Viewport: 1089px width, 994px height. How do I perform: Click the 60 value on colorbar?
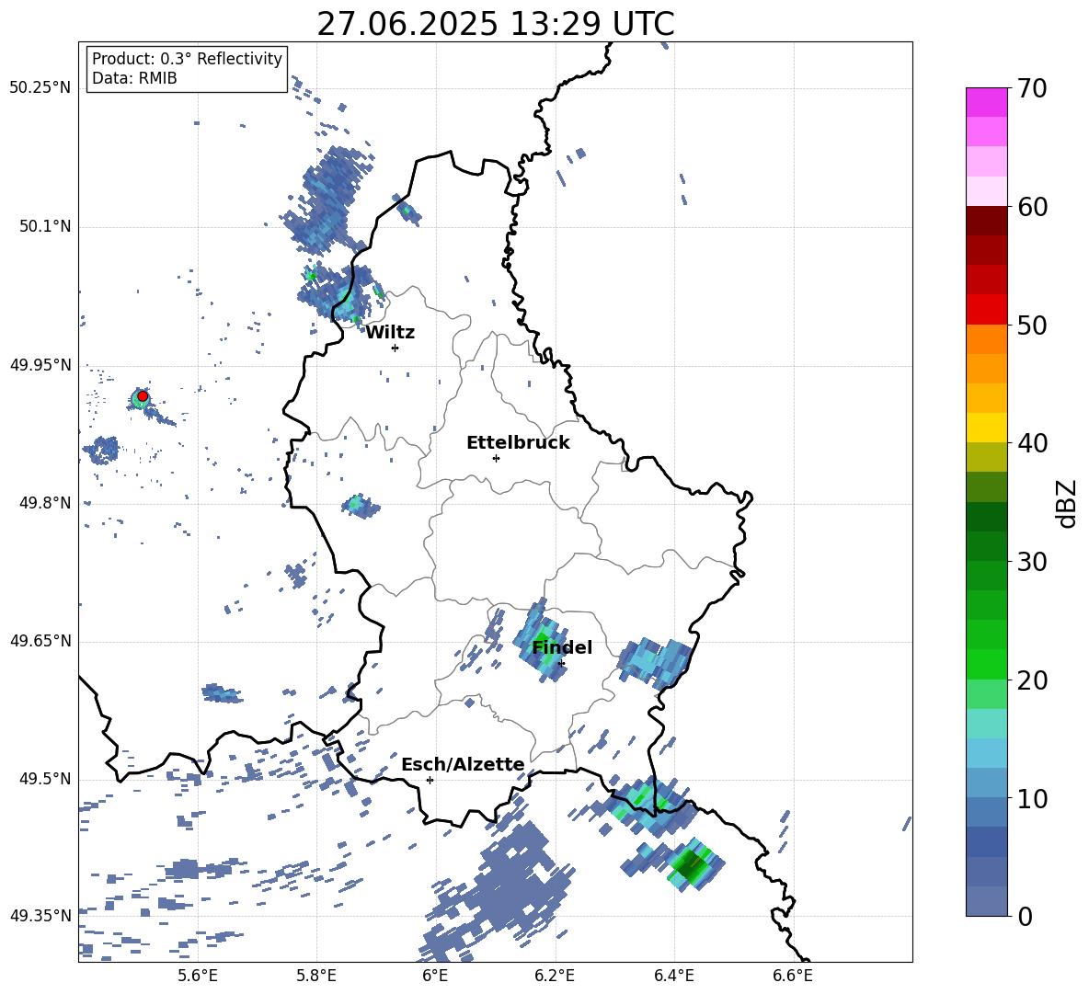click(1032, 207)
